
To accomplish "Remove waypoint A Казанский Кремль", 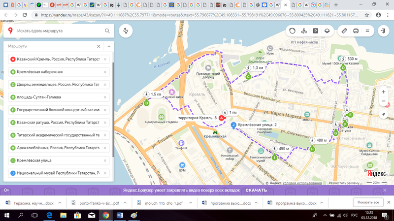I will (x=105, y=59).
